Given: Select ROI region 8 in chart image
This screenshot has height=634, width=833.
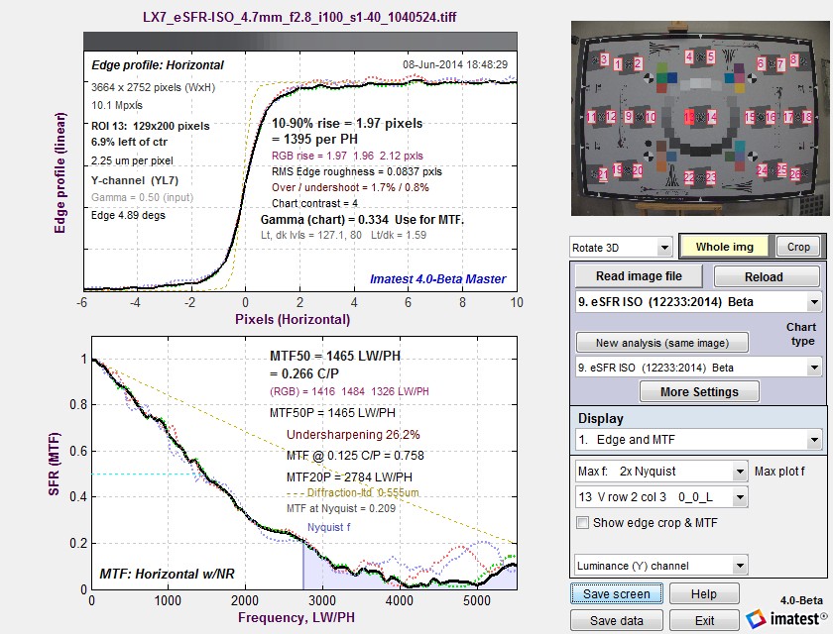Looking at the screenshot, I should (x=794, y=60).
